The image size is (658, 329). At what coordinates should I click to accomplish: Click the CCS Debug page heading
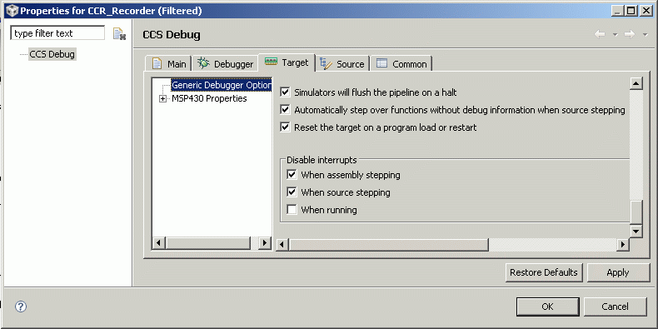click(172, 35)
